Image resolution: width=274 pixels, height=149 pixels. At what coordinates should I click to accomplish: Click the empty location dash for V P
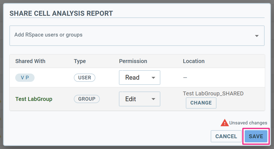point(185,78)
